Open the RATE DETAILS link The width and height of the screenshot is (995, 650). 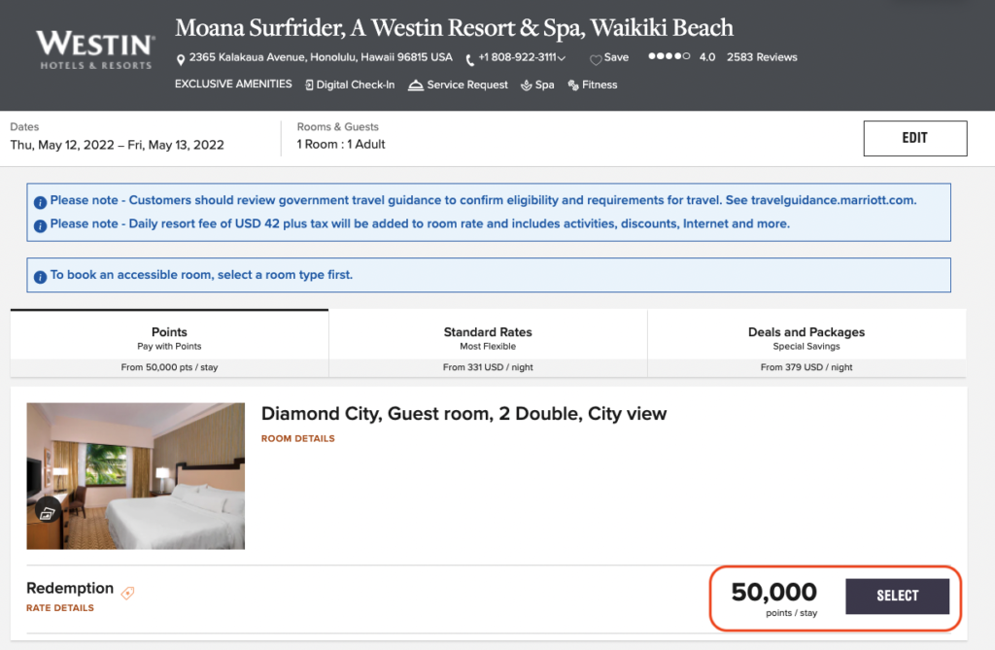click(x=60, y=608)
